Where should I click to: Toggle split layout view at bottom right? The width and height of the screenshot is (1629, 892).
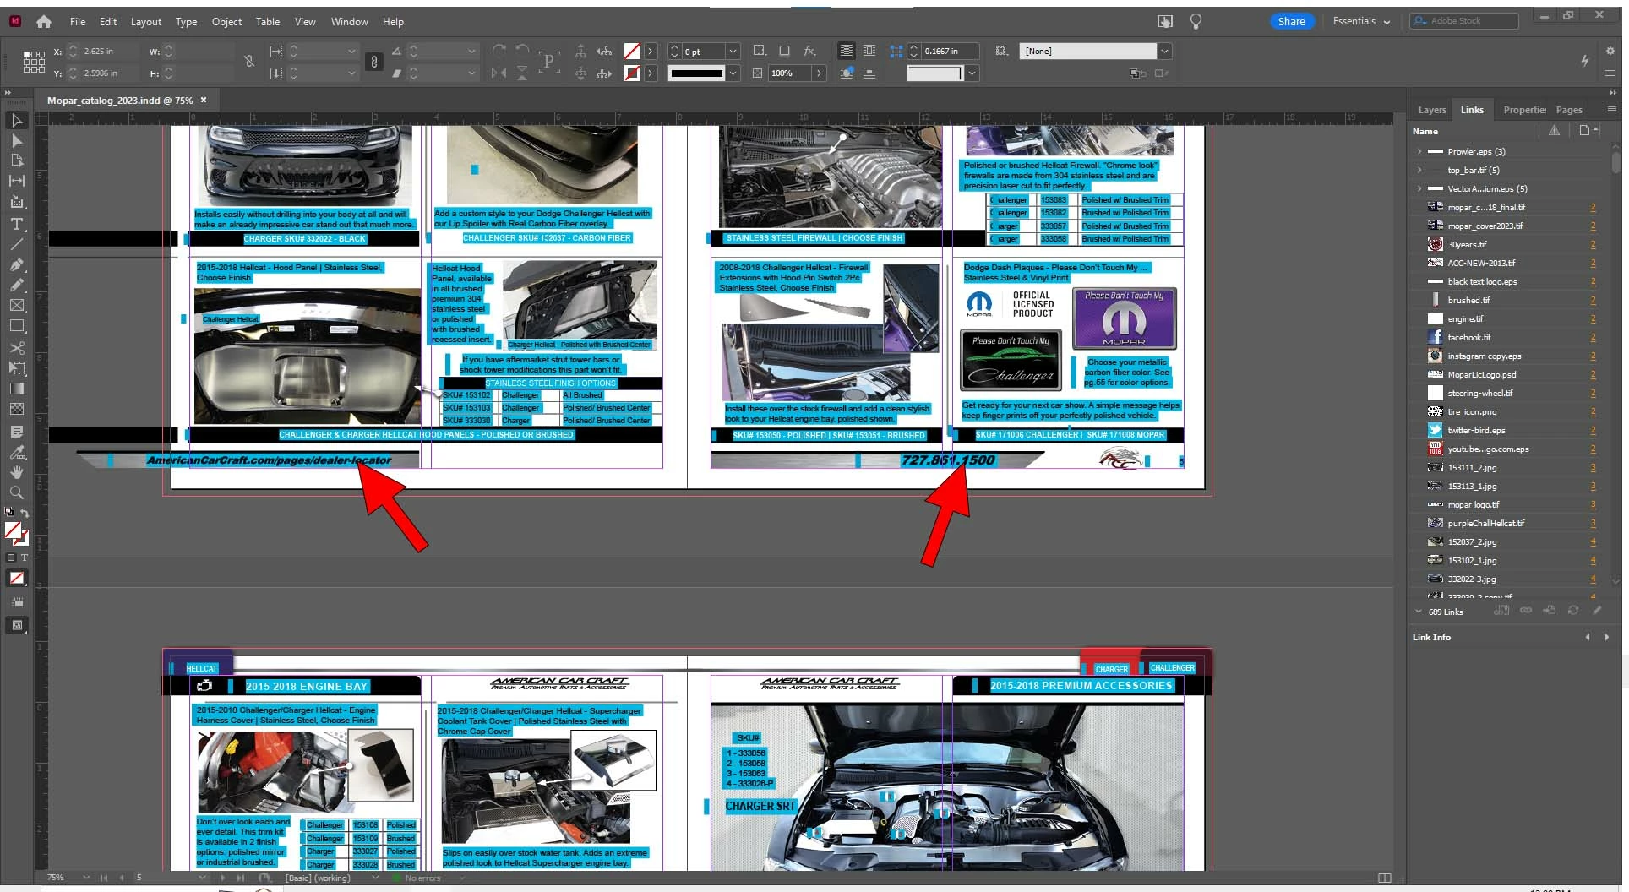pos(1384,878)
